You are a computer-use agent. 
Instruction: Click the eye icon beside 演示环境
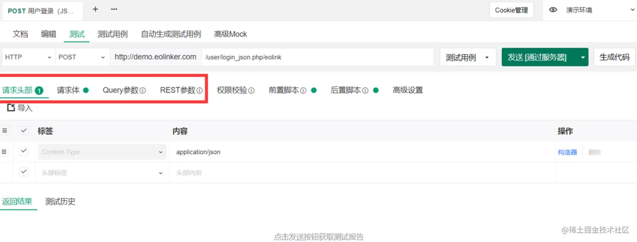pos(553,10)
